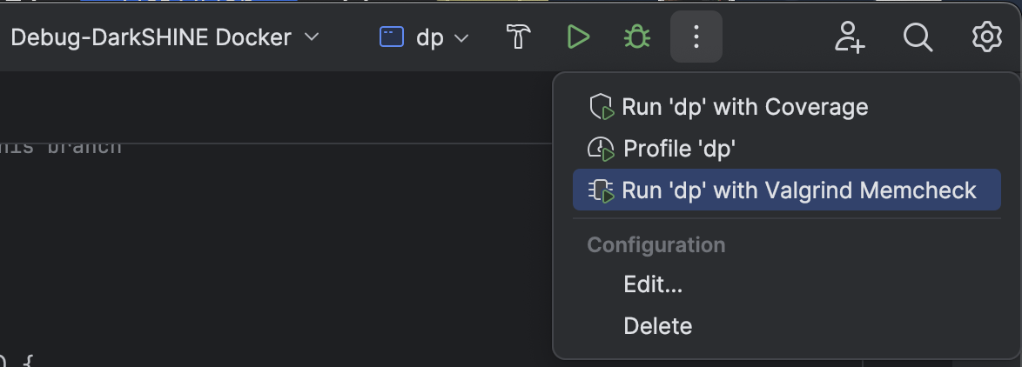Image resolution: width=1022 pixels, height=367 pixels.
Task: Click the Valgrind Memcheck chip icon
Action: coord(602,190)
